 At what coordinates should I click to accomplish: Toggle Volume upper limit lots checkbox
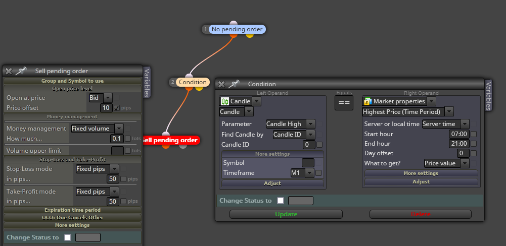tap(128, 151)
